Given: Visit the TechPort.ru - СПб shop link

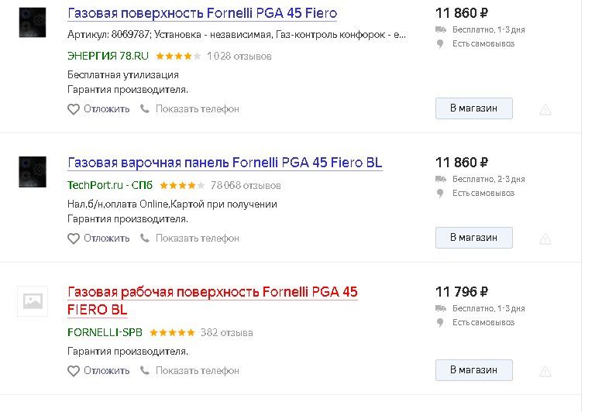Looking at the screenshot, I should coord(110,186).
